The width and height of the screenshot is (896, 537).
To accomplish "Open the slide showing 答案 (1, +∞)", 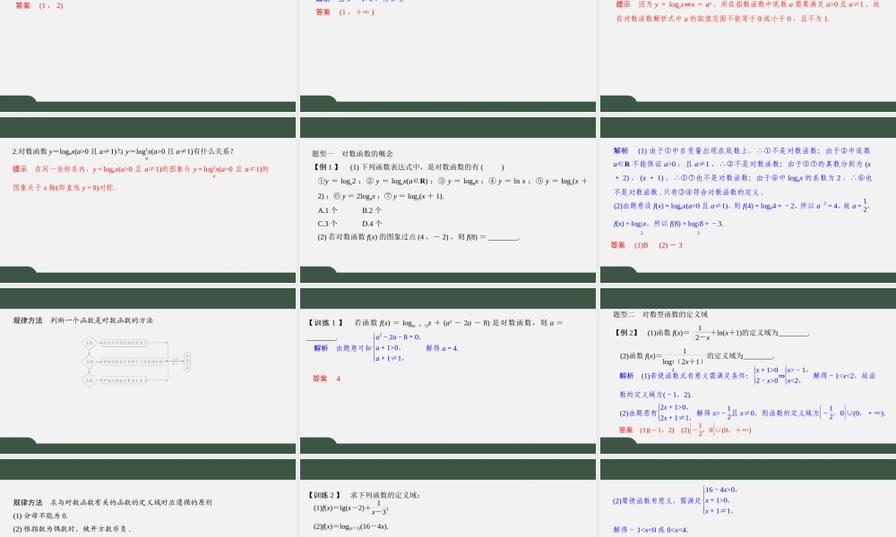I will pos(446,45).
